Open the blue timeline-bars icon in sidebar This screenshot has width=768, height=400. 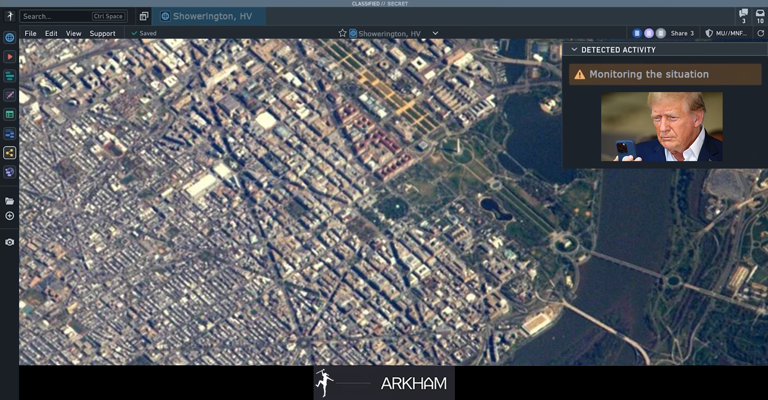9,133
